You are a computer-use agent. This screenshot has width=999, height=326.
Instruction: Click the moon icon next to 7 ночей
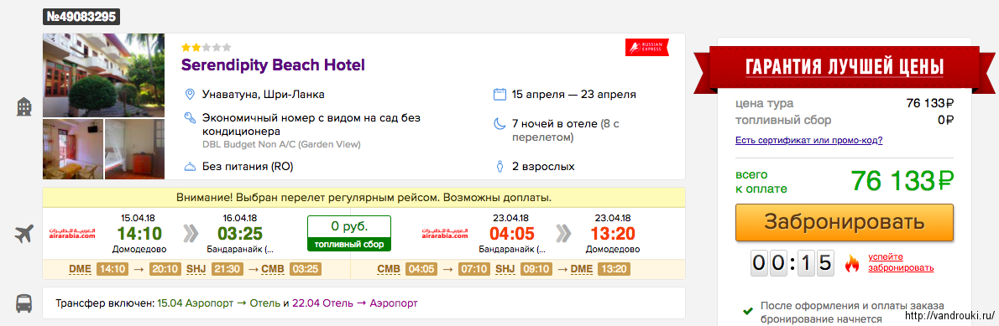[500, 123]
